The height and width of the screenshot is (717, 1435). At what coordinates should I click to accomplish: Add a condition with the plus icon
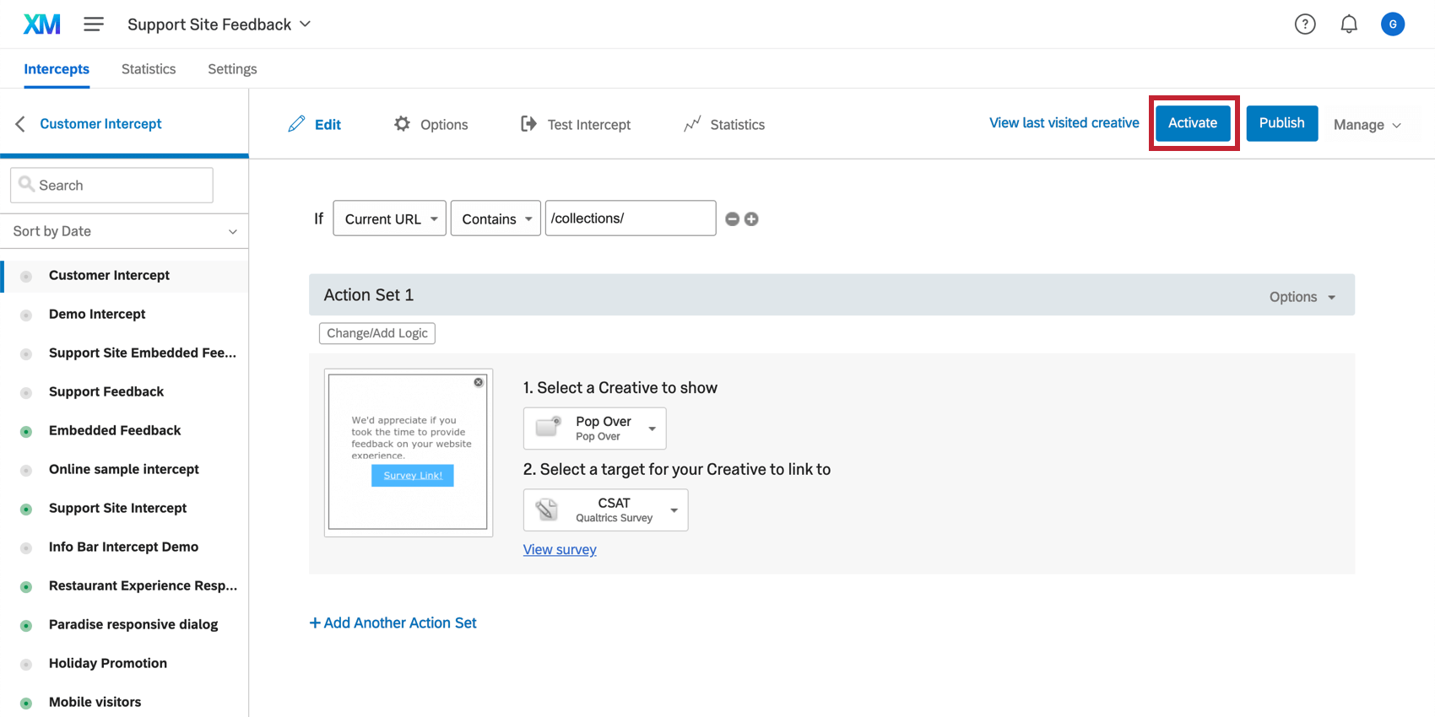[751, 219]
